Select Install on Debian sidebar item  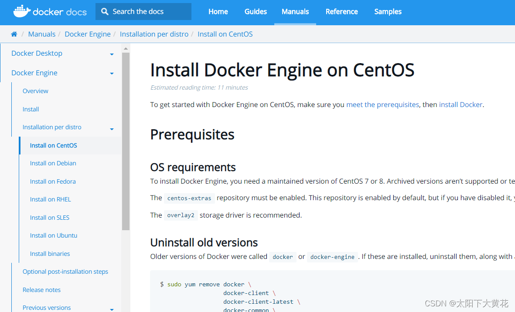pyautogui.click(x=53, y=163)
